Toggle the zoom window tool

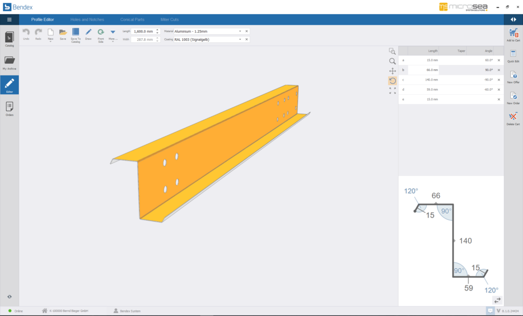(392, 51)
